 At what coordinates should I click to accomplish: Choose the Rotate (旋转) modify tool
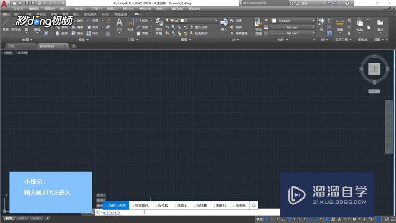point(78,20)
